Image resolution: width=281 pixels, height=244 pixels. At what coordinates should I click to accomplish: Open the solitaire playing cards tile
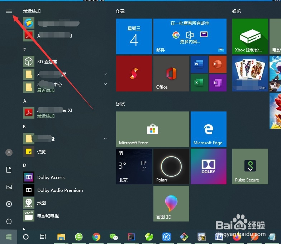coord(250,74)
